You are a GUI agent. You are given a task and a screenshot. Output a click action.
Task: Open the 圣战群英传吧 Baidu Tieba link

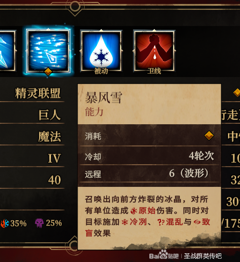pyautogui.click(x=203, y=256)
